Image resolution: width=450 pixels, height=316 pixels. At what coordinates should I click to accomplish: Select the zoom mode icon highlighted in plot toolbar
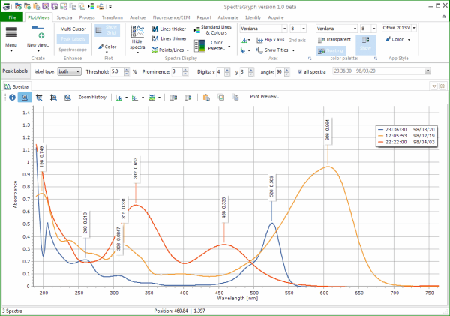[x=25, y=98]
